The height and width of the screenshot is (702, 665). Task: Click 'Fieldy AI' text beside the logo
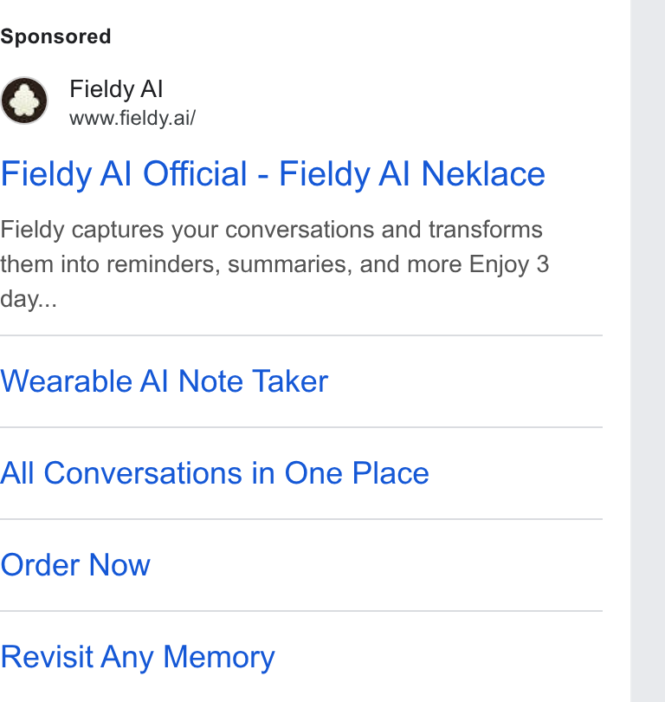116,88
